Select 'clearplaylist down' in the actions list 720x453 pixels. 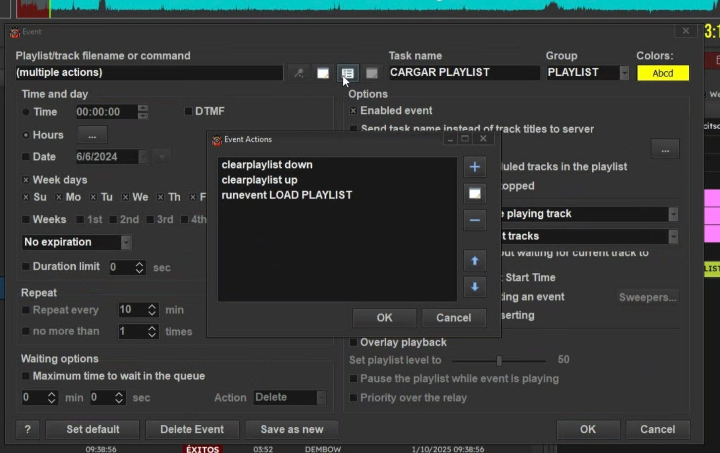pos(267,164)
